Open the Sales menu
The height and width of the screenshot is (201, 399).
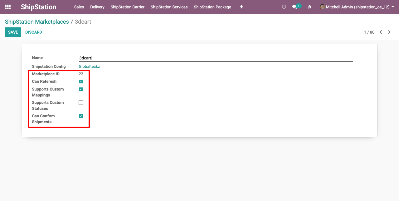[79, 7]
